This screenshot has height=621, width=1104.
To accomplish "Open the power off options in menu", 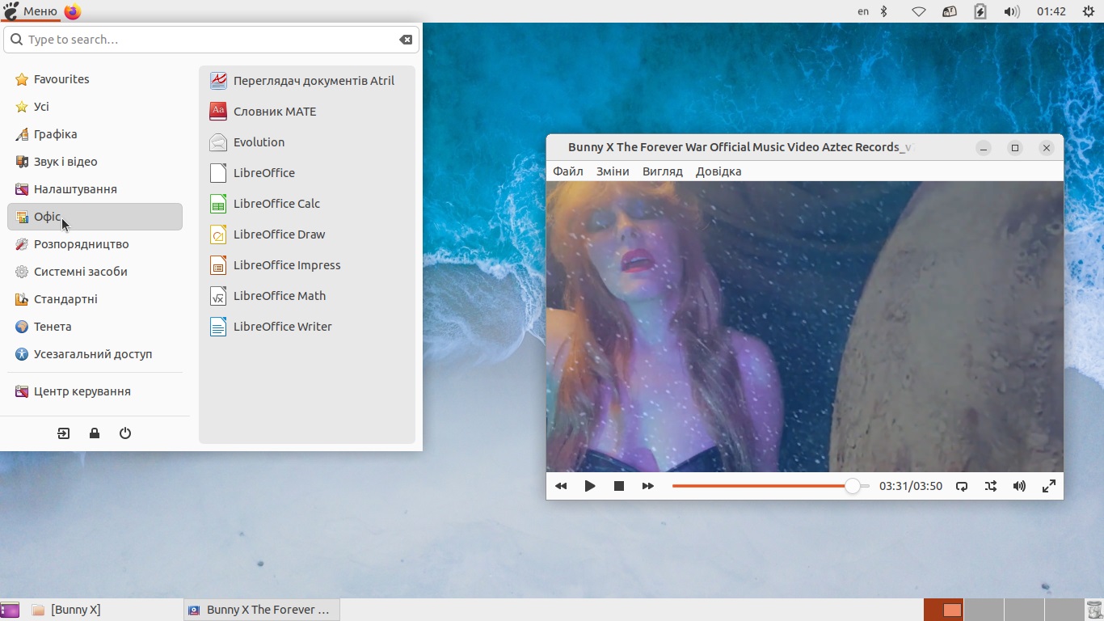I will tap(125, 433).
